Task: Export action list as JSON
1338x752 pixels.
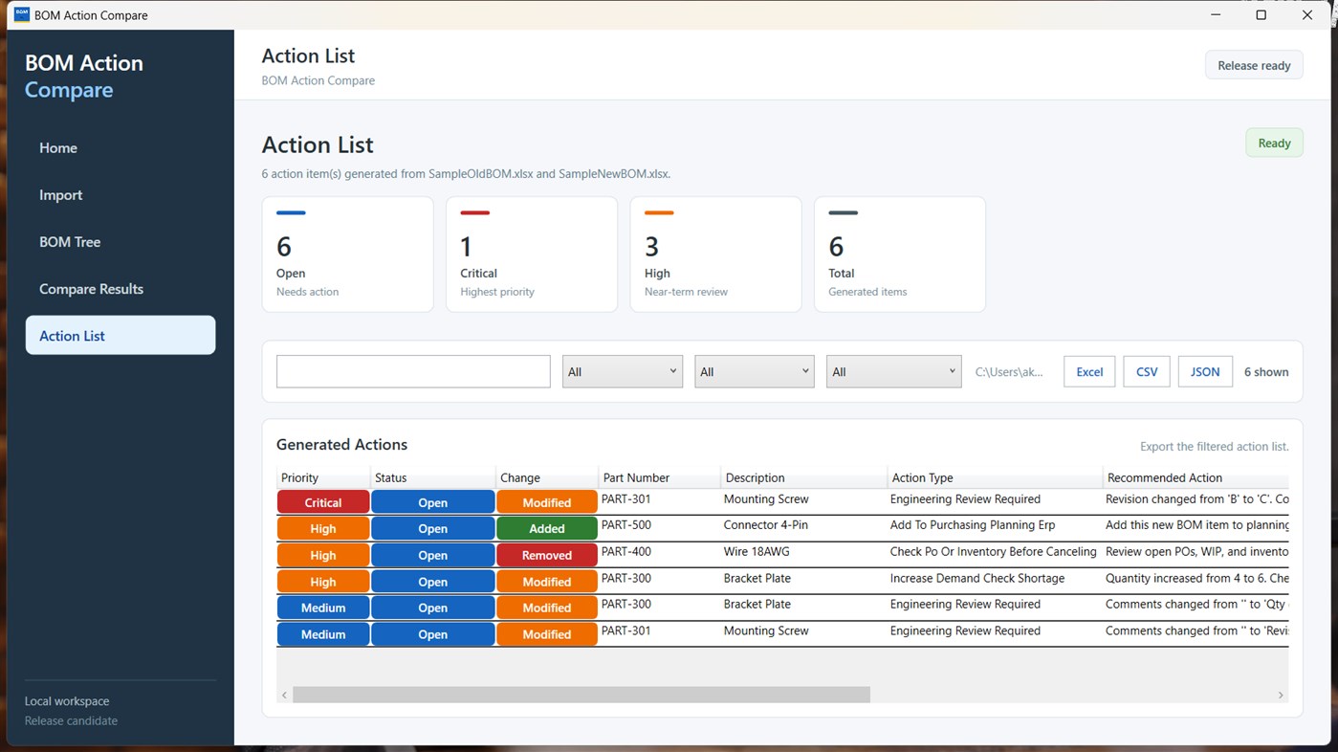Action: point(1205,371)
